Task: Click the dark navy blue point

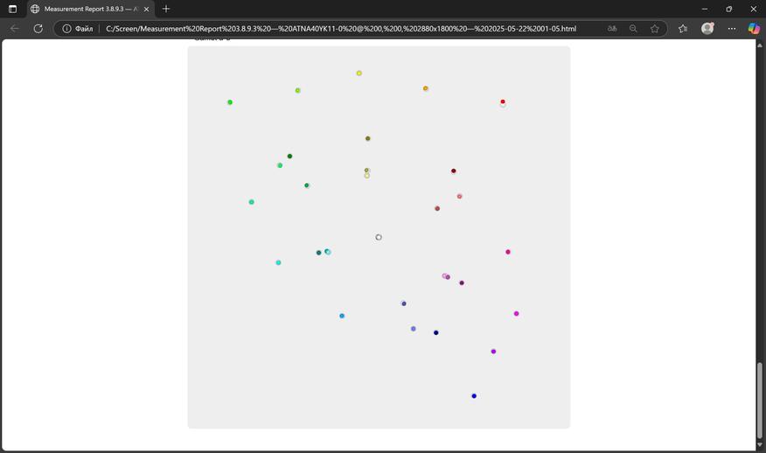Action: (436, 333)
